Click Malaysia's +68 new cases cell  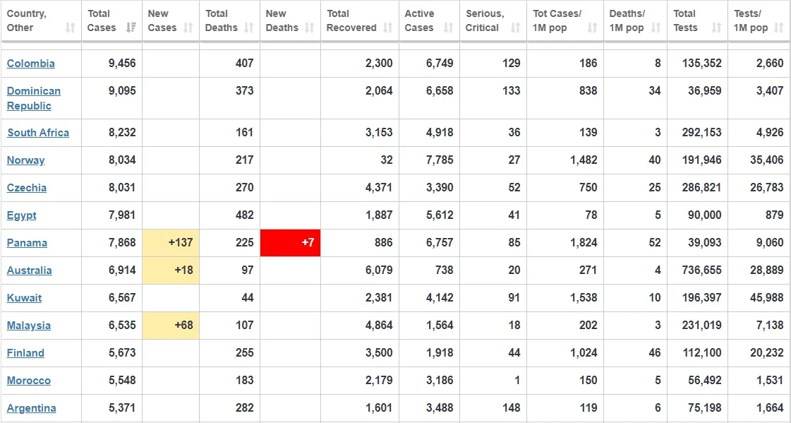tap(171, 326)
